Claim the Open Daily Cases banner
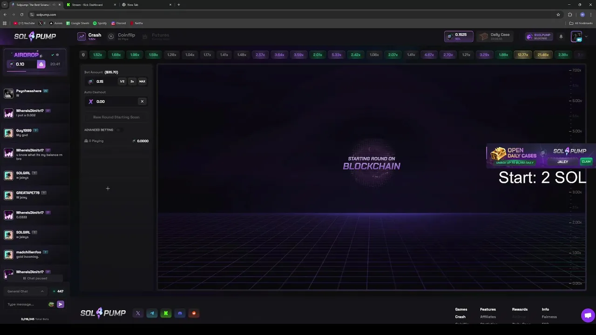The width and height of the screenshot is (596, 335). click(586, 161)
